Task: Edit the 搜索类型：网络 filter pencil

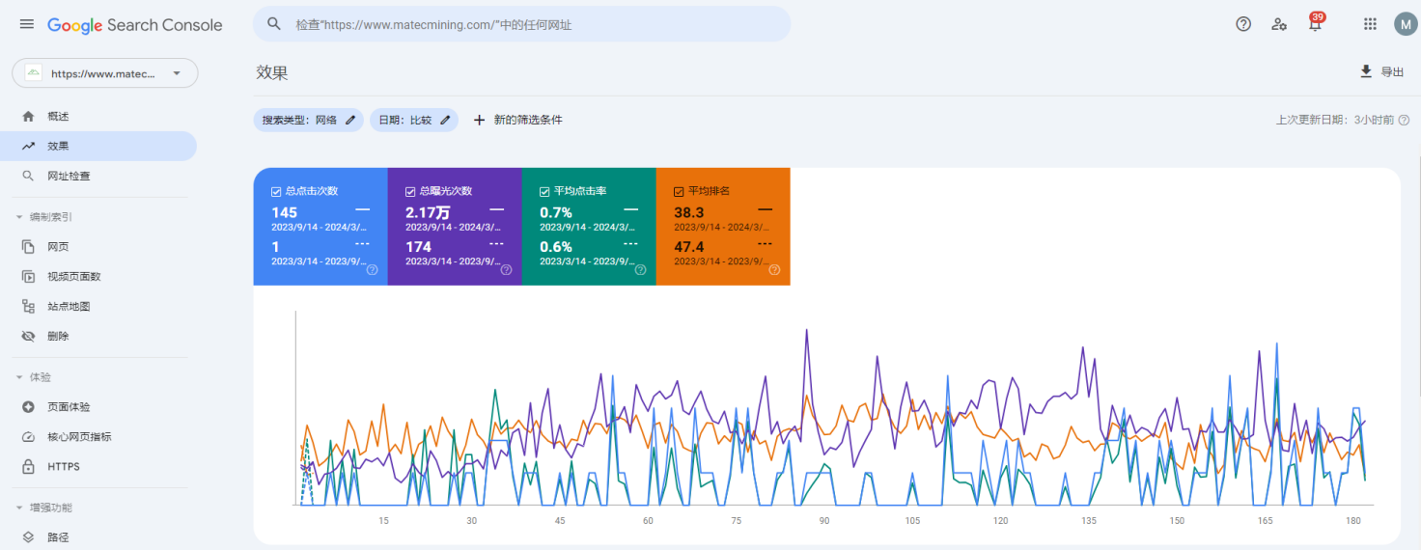Action: pos(350,120)
